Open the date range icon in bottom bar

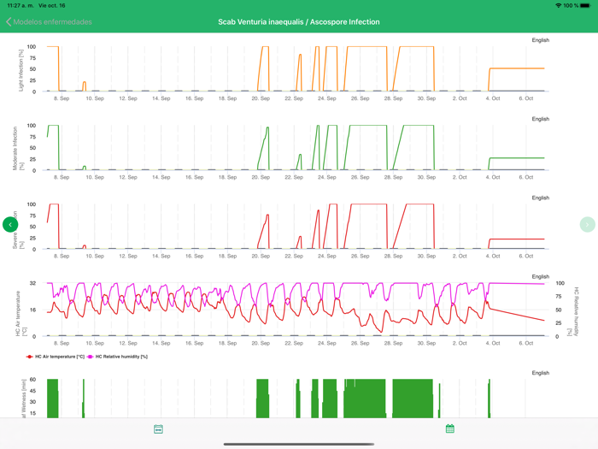[x=158, y=429]
